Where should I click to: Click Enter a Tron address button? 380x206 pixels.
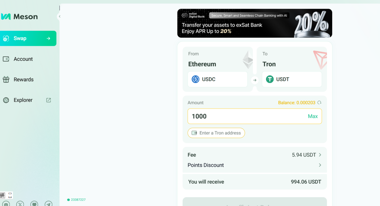(x=216, y=133)
